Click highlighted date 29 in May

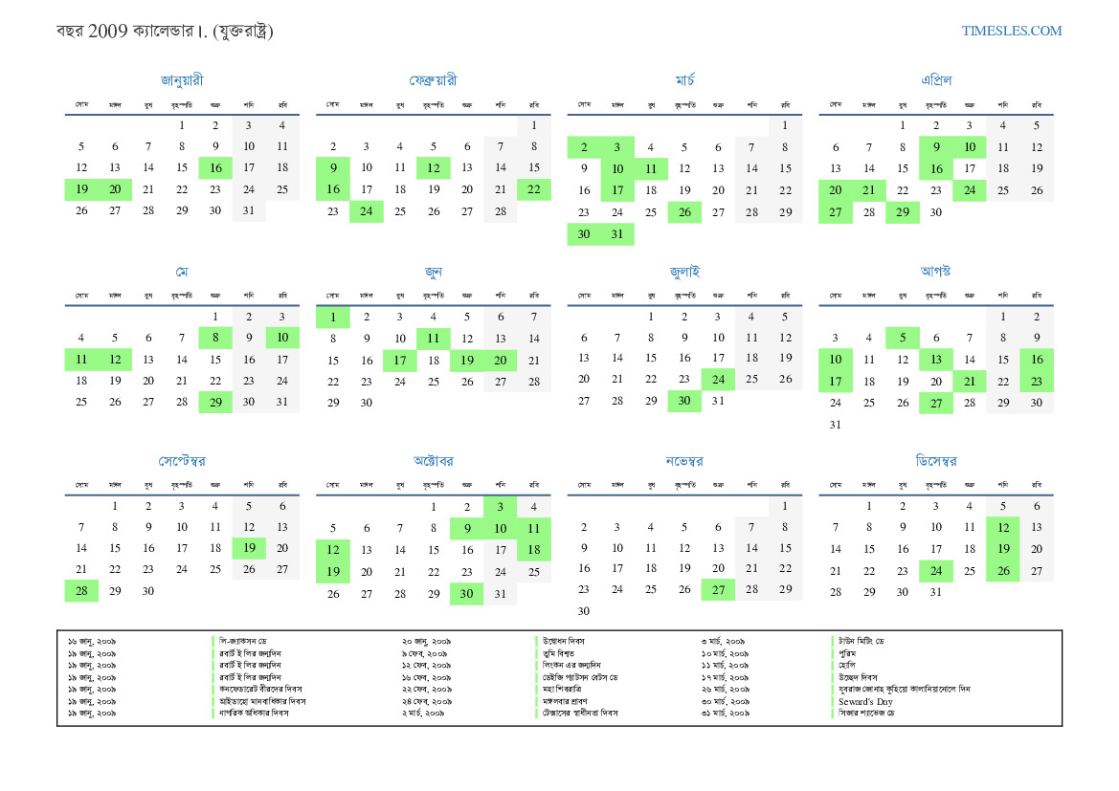[x=215, y=403]
